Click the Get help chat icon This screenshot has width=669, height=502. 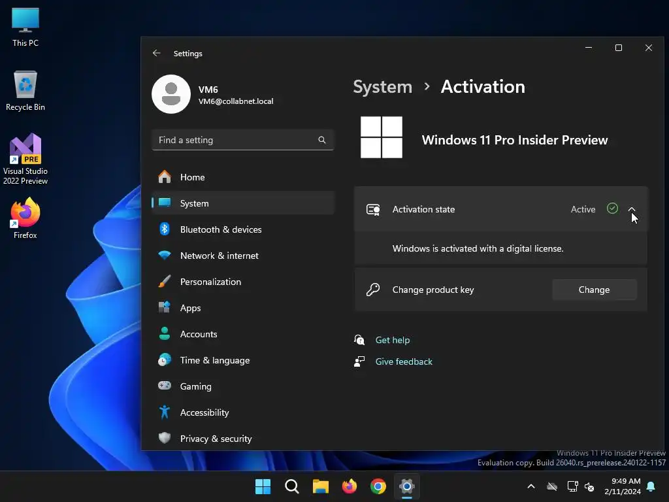tap(359, 340)
